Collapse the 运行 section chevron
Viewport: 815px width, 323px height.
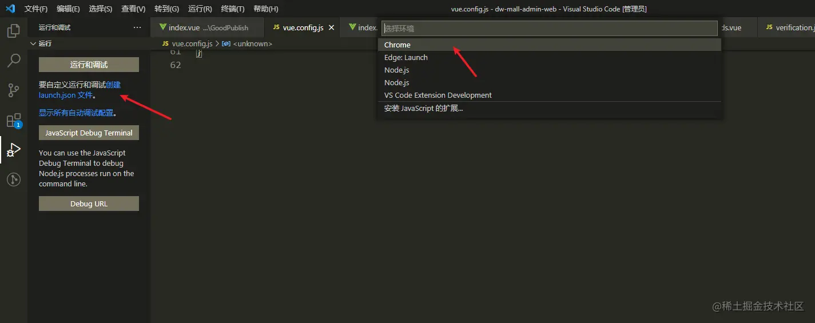33,43
